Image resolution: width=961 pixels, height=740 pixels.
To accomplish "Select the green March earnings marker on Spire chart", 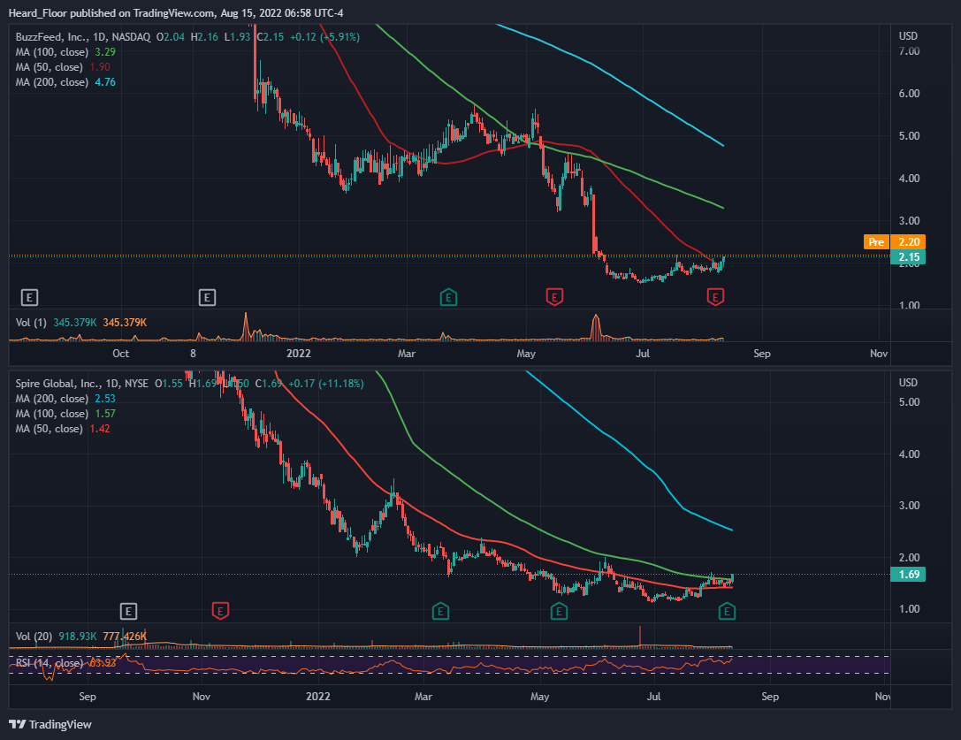I will (x=440, y=611).
